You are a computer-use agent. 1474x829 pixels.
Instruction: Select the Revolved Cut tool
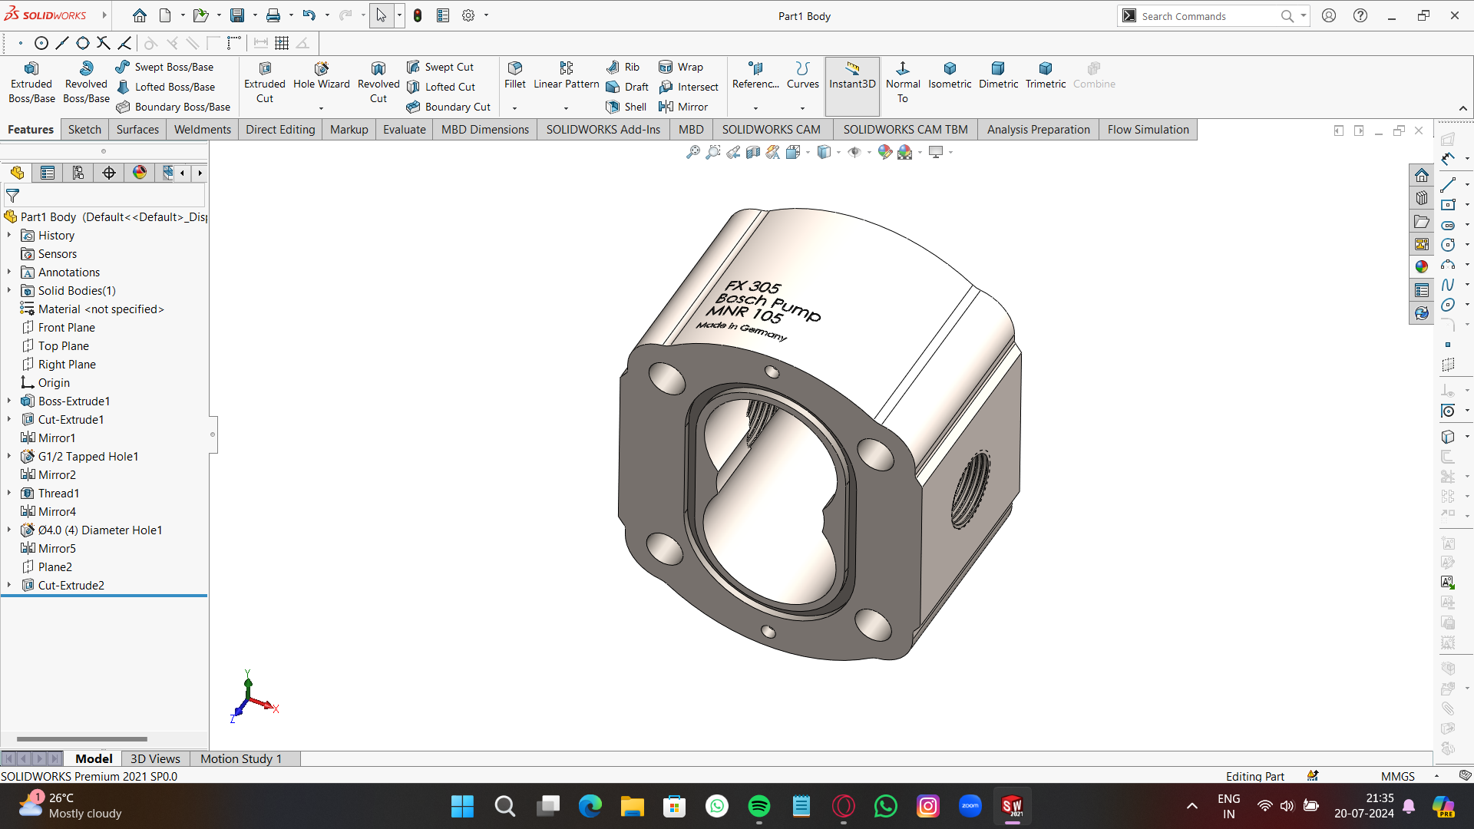click(x=378, y=83)
